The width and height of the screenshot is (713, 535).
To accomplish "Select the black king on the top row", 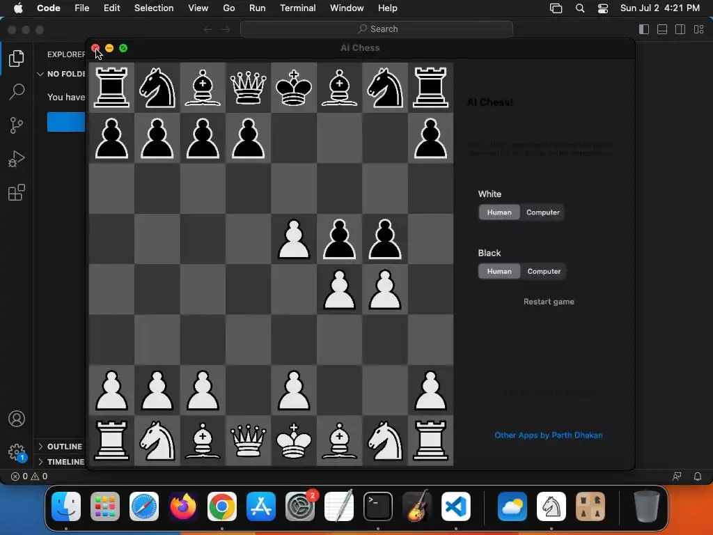I will [294, 87].
